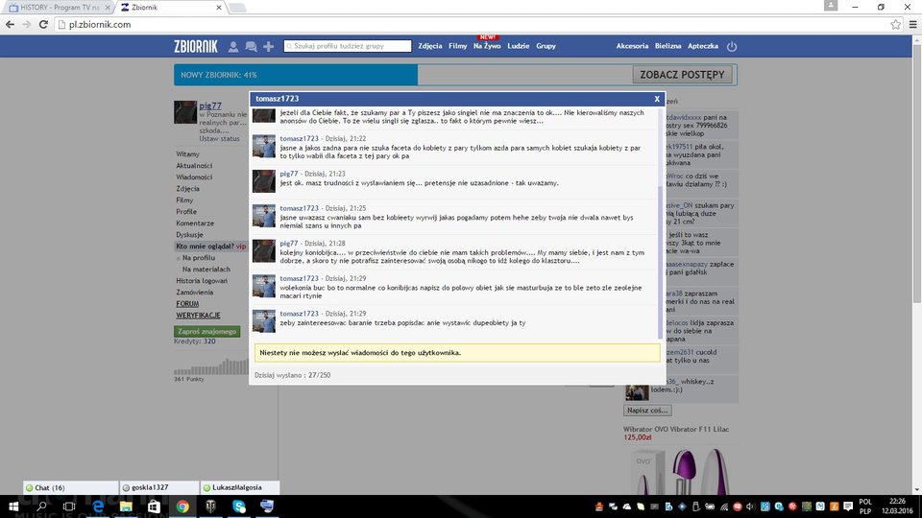Open File Explorer in the taskbar

tap(125, 506)
